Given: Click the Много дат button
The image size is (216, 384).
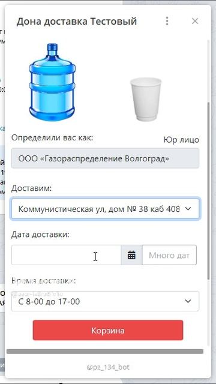Looking at the screenshot, I should click(169, 255).
